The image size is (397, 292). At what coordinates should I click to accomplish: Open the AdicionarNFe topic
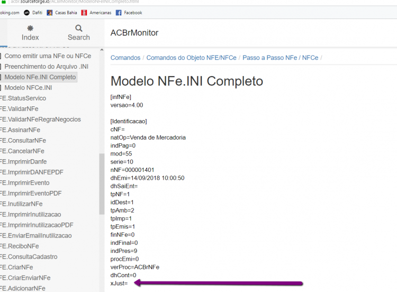tap(23, 288)
